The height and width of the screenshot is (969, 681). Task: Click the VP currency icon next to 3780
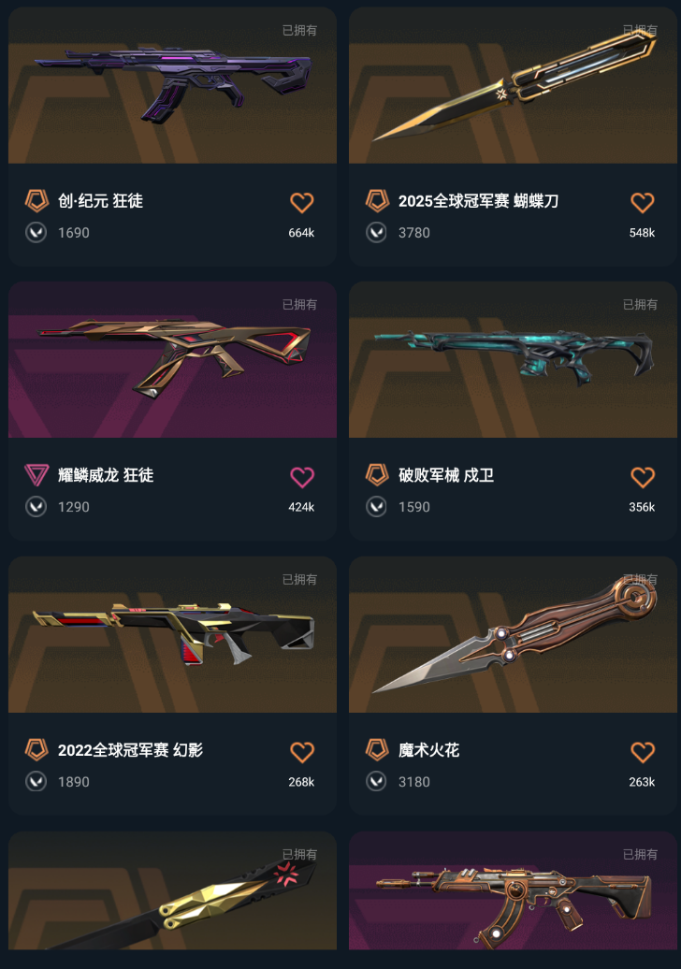pyautogui.click(x=376, y=232)
